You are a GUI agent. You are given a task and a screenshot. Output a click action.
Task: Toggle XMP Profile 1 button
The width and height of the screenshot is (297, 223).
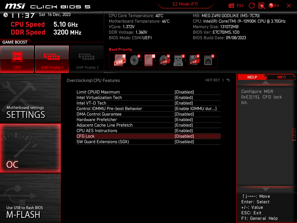[52, 59]
